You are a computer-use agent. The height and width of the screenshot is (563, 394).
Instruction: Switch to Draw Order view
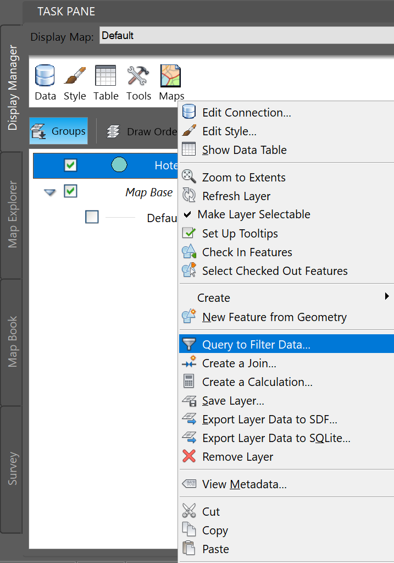[x=142, y=132]
